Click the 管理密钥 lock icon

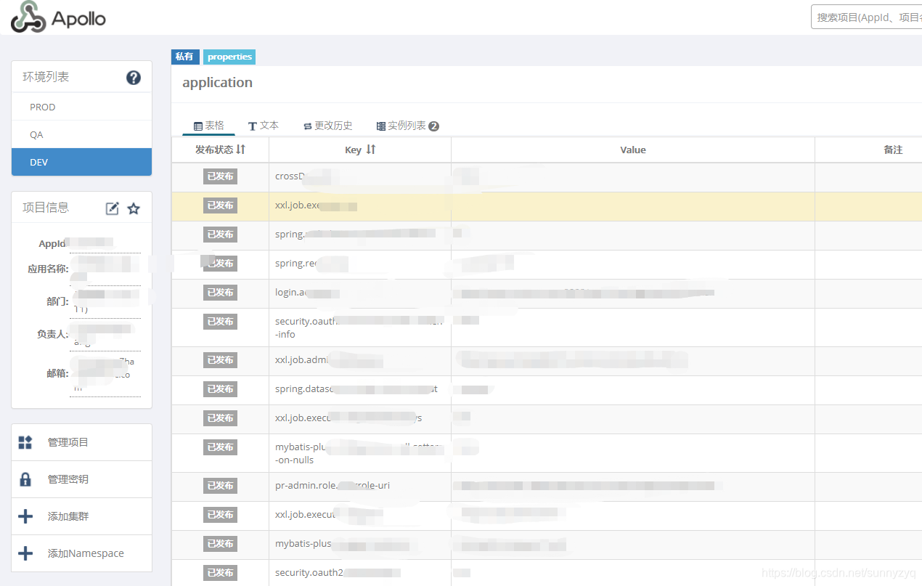[x=25, y=479]
